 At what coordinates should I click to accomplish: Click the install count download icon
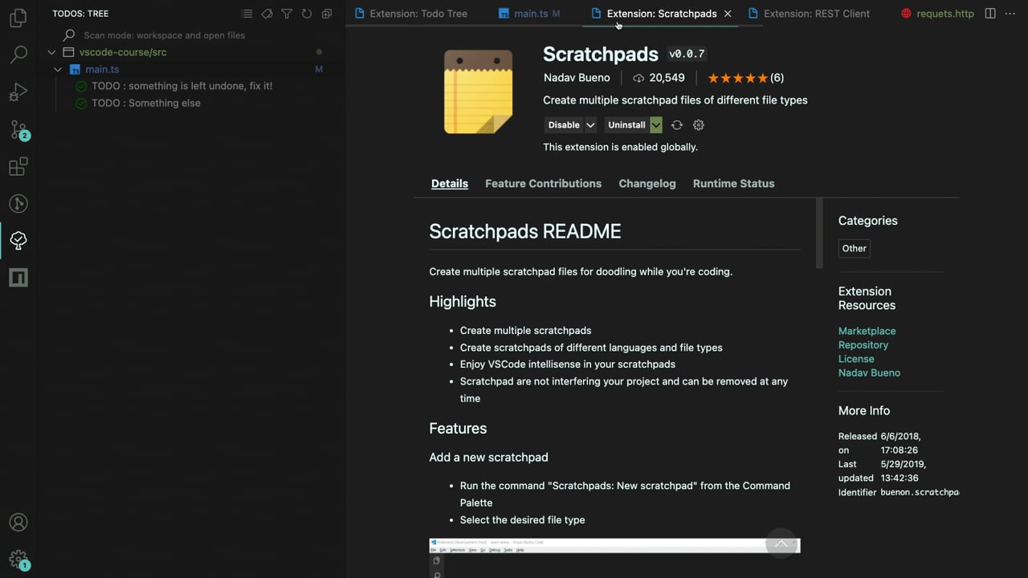638,78
